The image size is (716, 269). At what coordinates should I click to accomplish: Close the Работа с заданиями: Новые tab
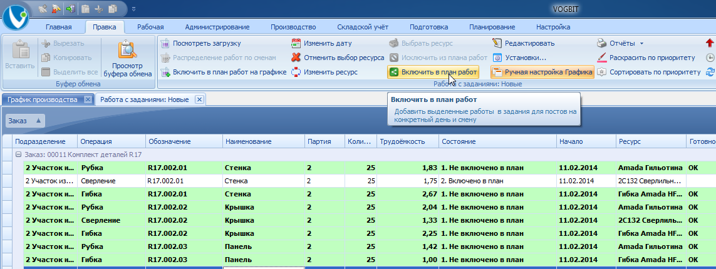[199, 99]
